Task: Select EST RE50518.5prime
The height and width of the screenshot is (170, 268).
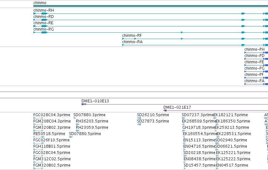Action: 49,134
